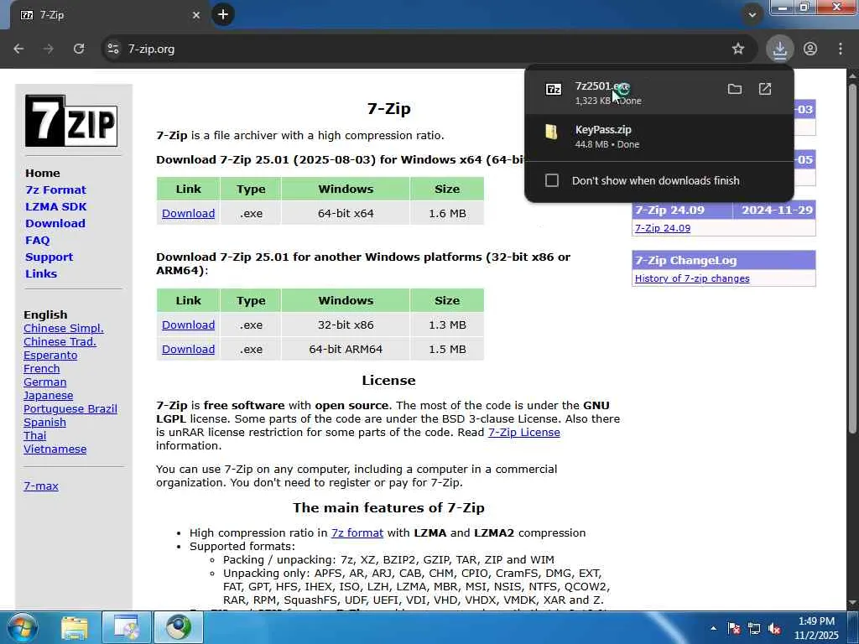The height and width of the screenshot is (644, 859).
Task: Open 7z Format in the sidebar
Action: click(56, 190)
